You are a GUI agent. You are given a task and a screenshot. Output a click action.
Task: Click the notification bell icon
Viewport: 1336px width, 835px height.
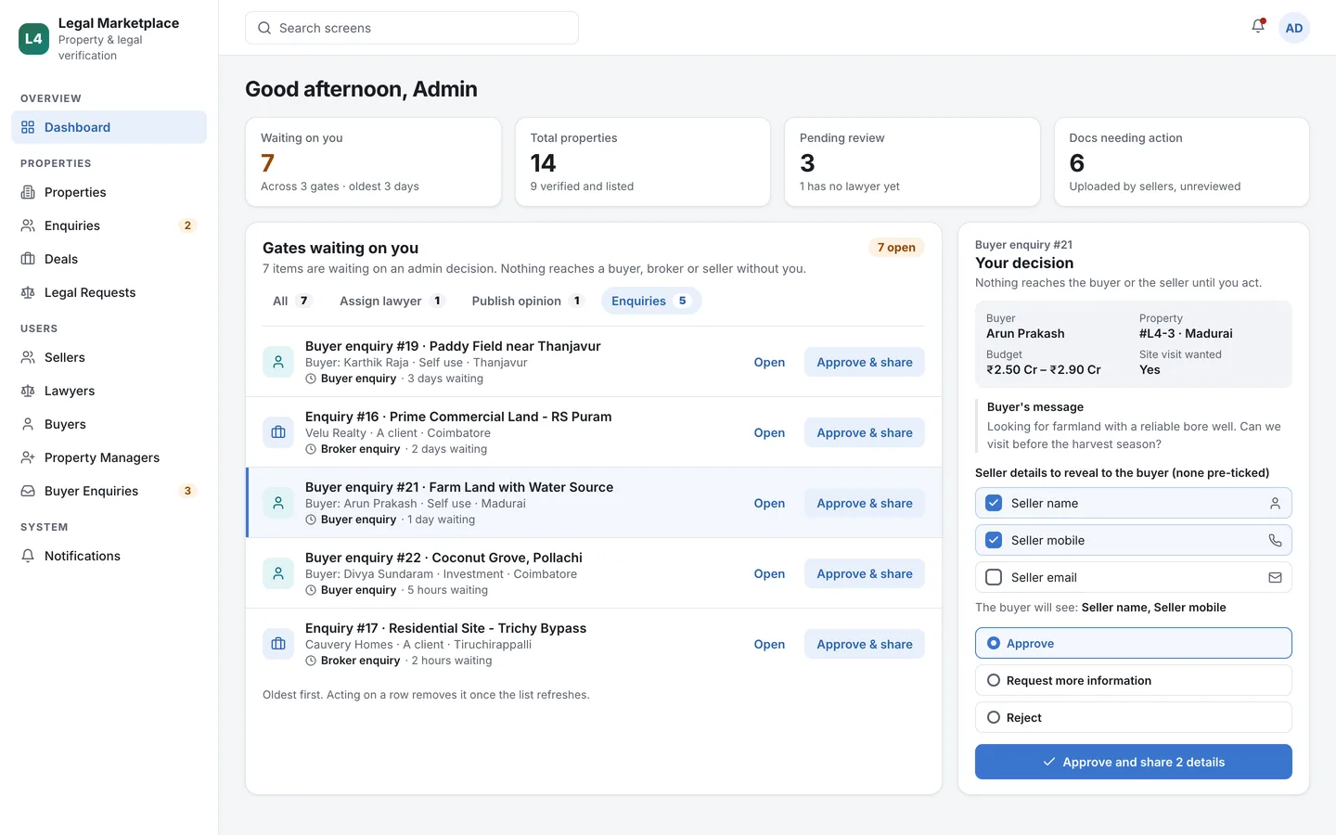click(1258, 27)
